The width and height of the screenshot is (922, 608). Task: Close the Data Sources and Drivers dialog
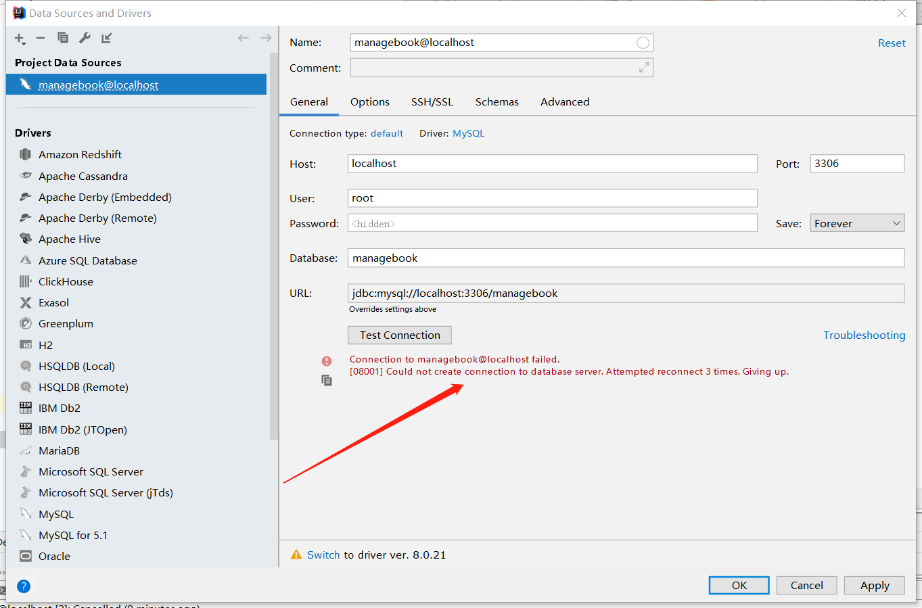tap(901, 13)
